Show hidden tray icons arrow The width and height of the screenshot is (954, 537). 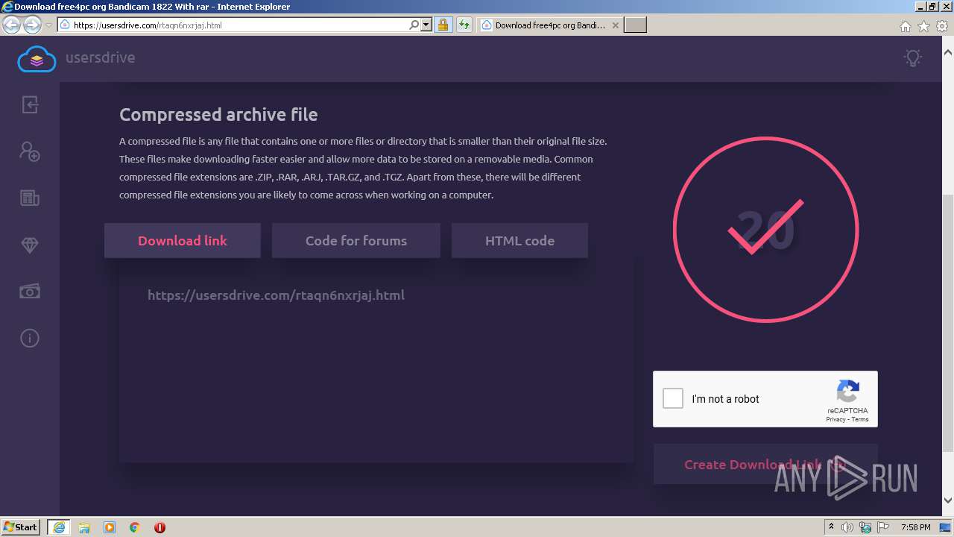[832, 527]
